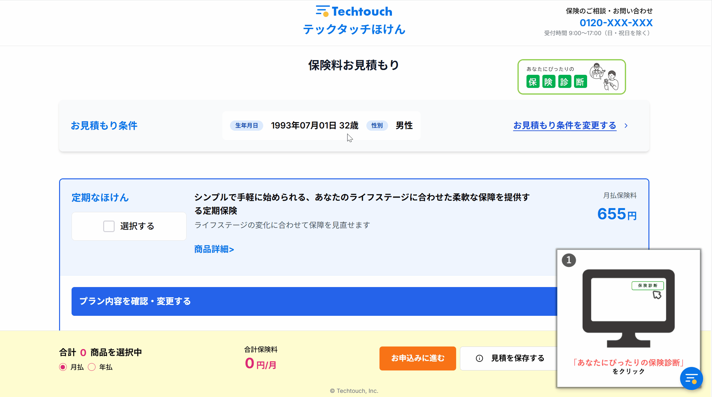This screenshot has width=712, height=397.
Task: Click the number 1 step badge
Action: 569,260
